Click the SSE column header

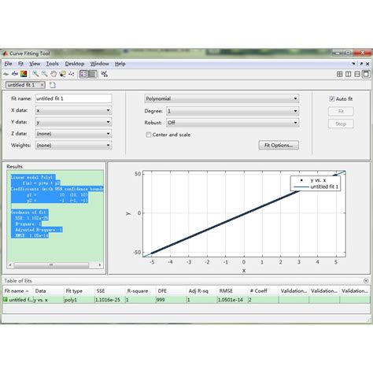[110, 291]
